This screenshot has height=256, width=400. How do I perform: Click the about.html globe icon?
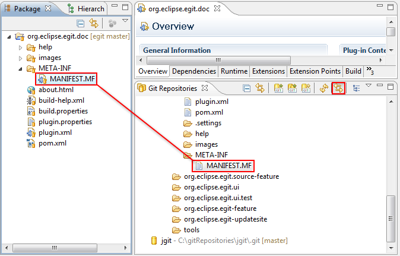coord(31,90)
